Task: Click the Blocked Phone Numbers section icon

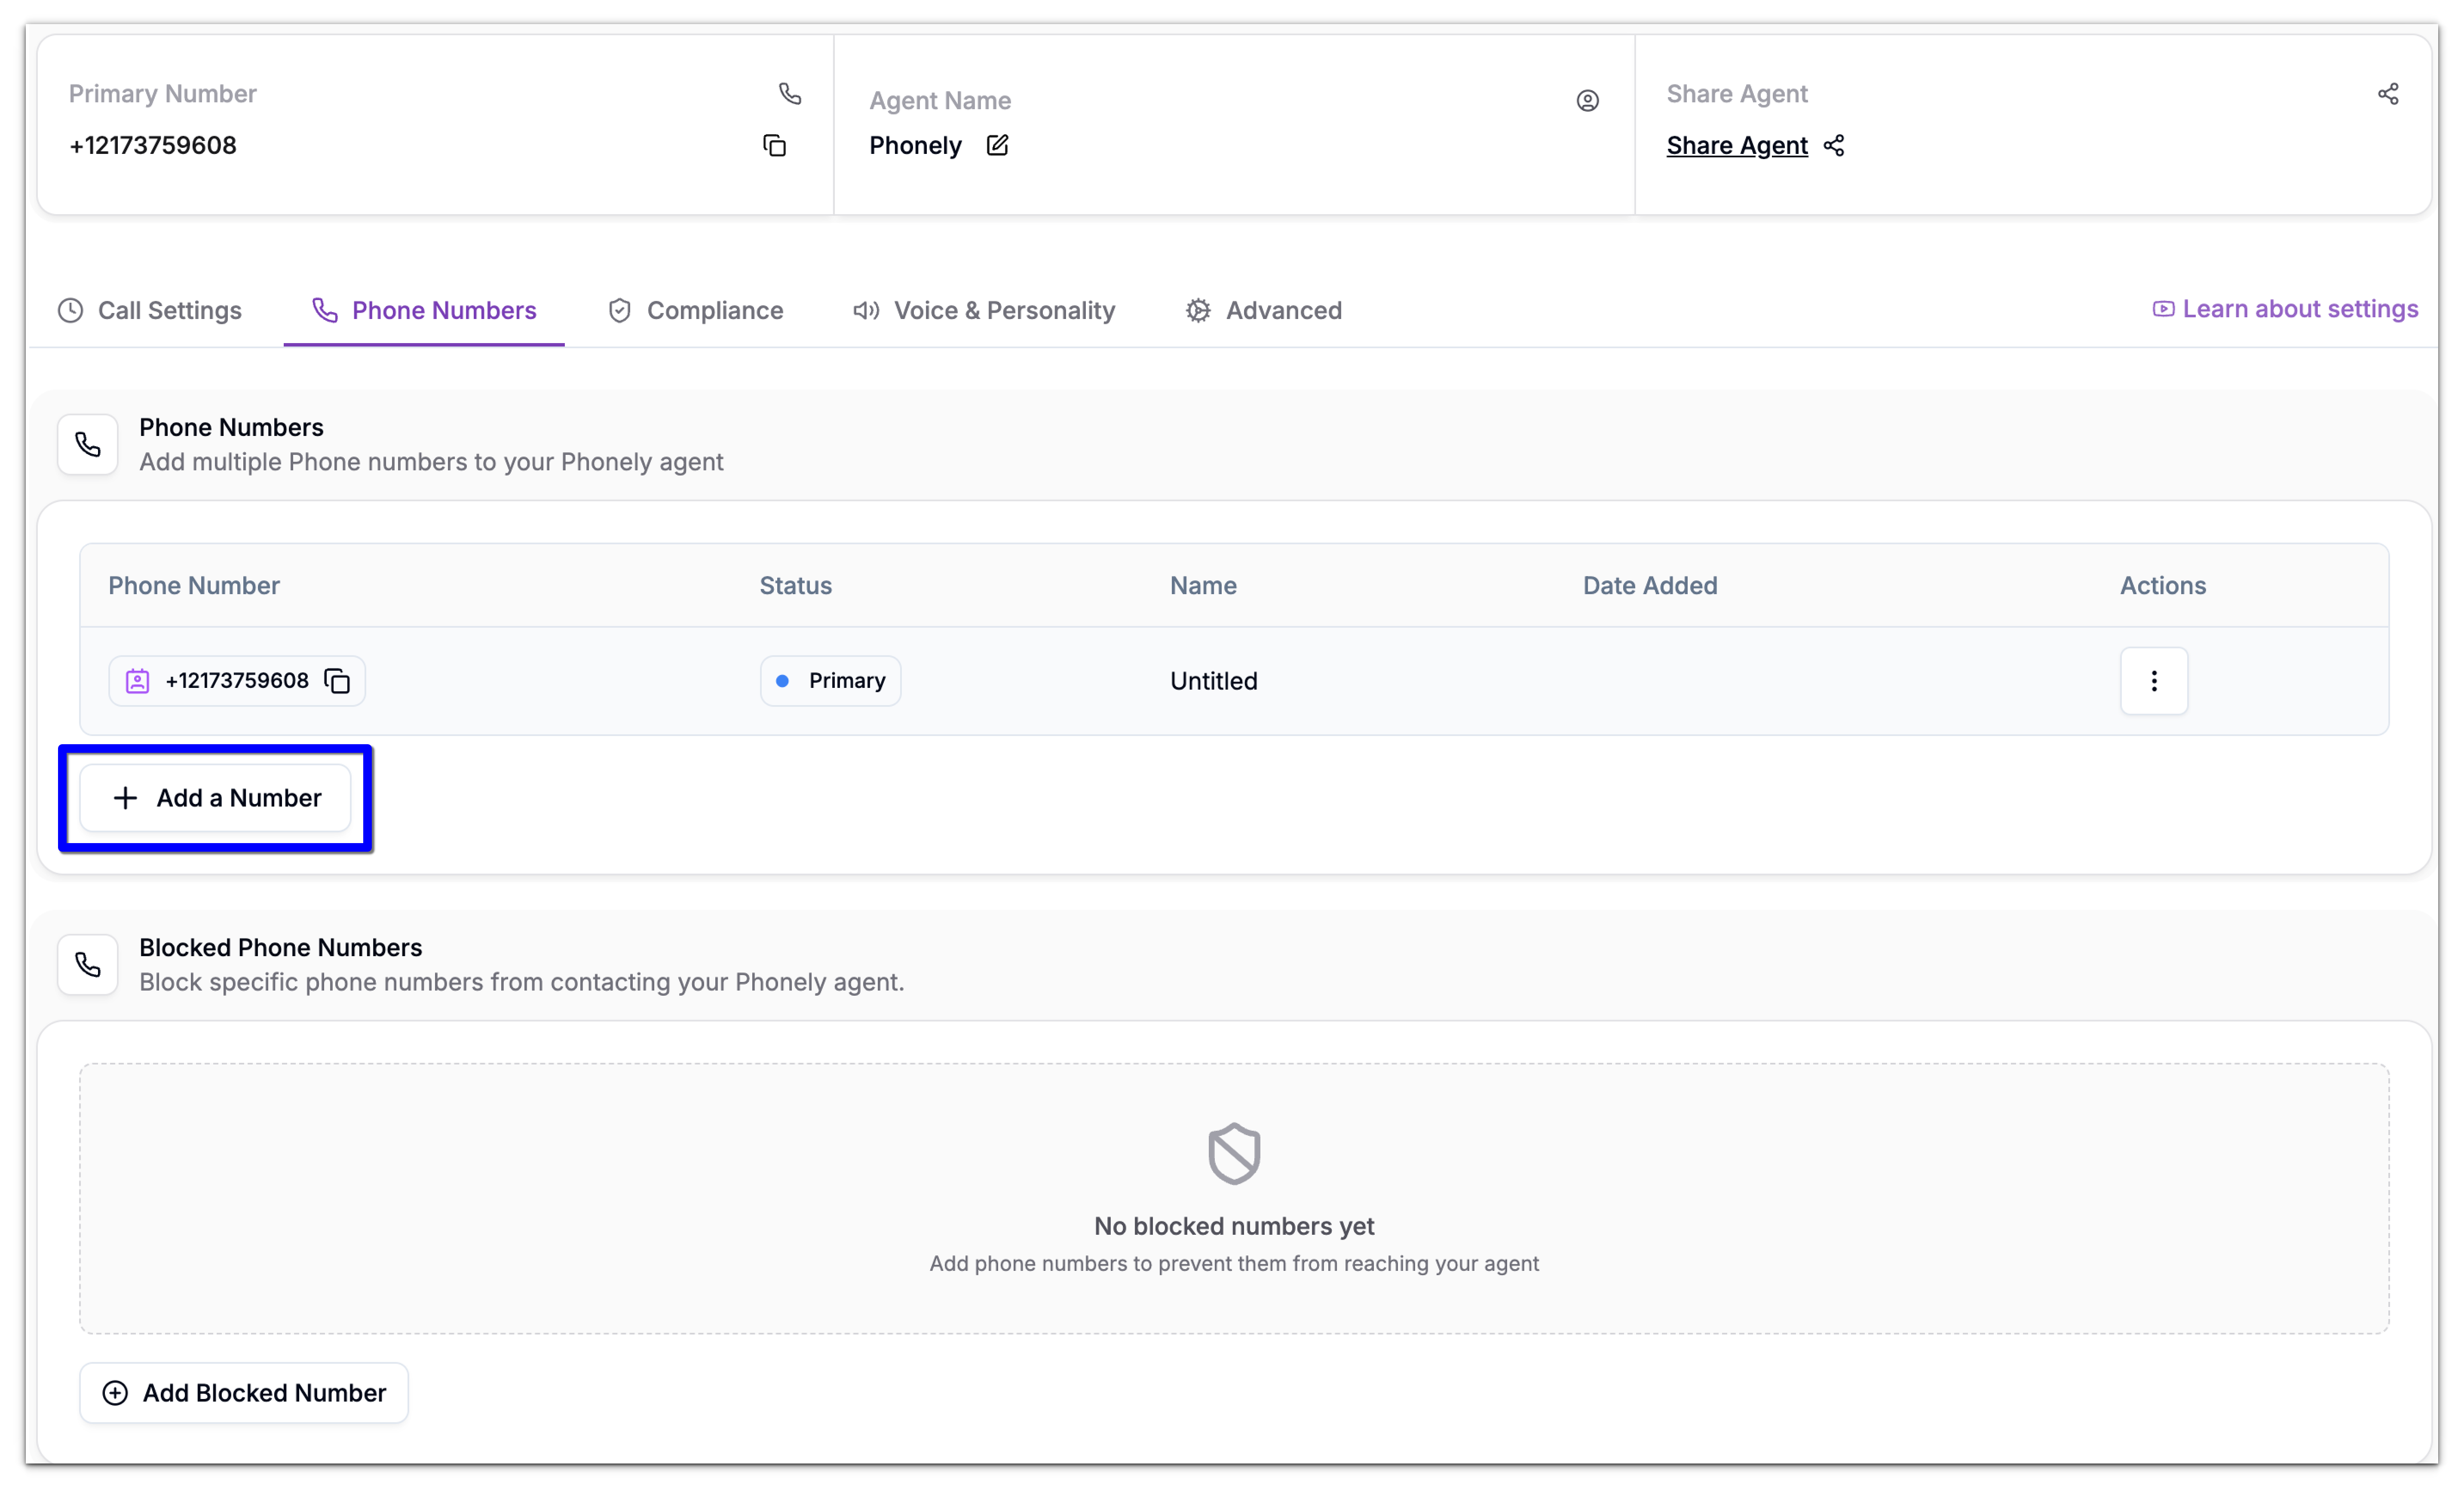Action: [x=88, y=965]
